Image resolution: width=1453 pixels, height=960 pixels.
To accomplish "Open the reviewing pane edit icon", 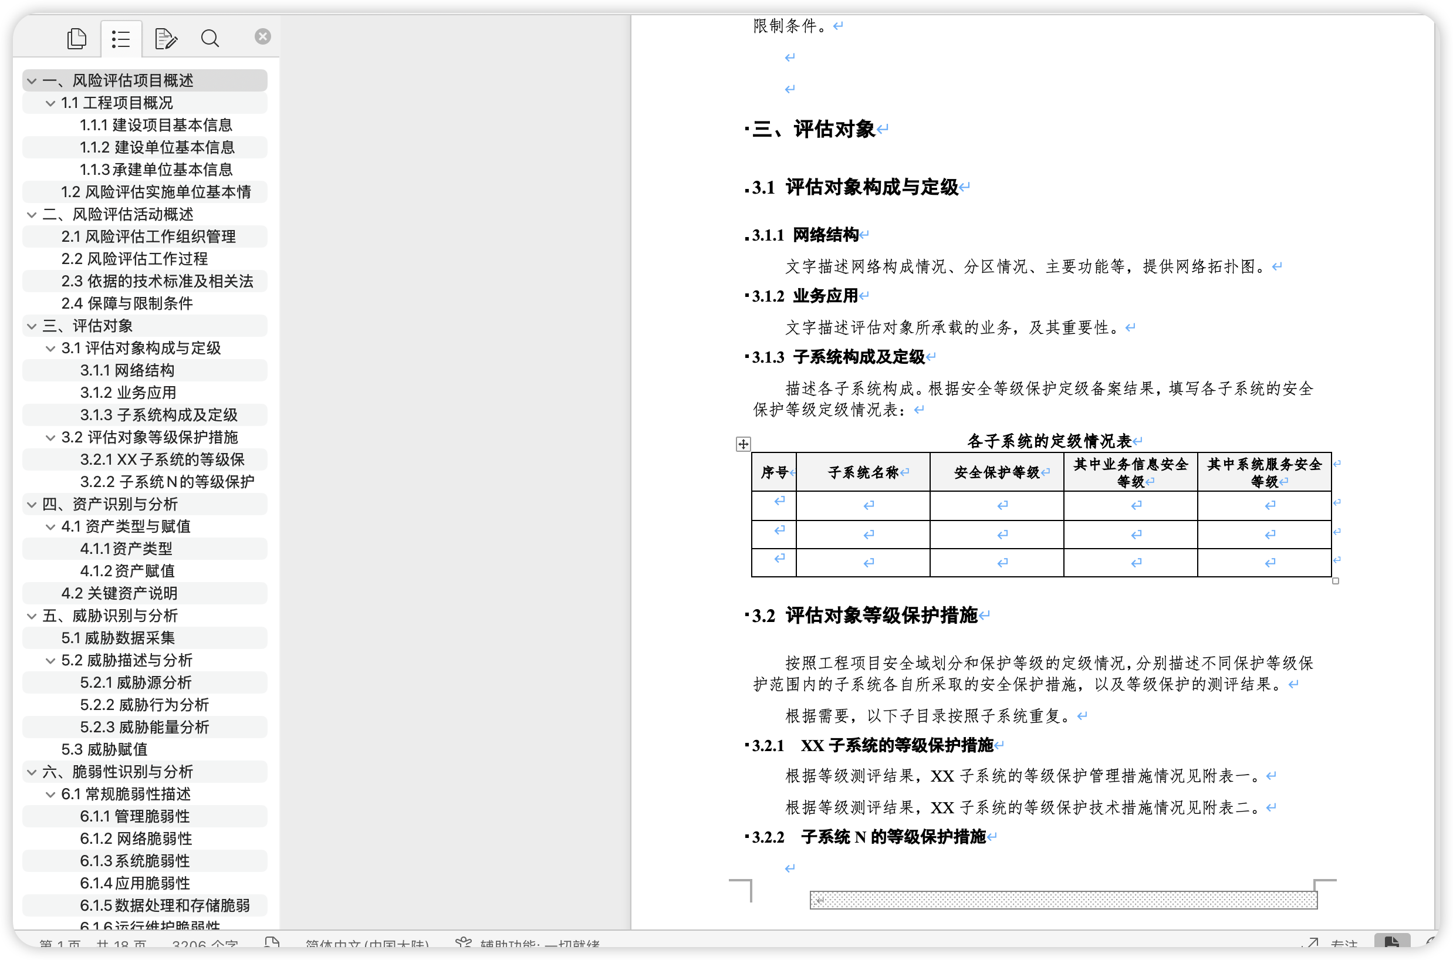I will 165,39.
